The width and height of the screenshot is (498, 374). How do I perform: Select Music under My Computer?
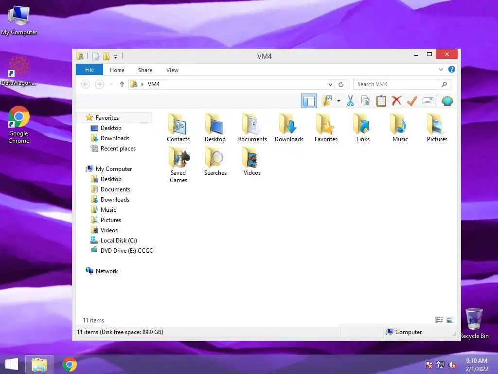pos(108,209)
